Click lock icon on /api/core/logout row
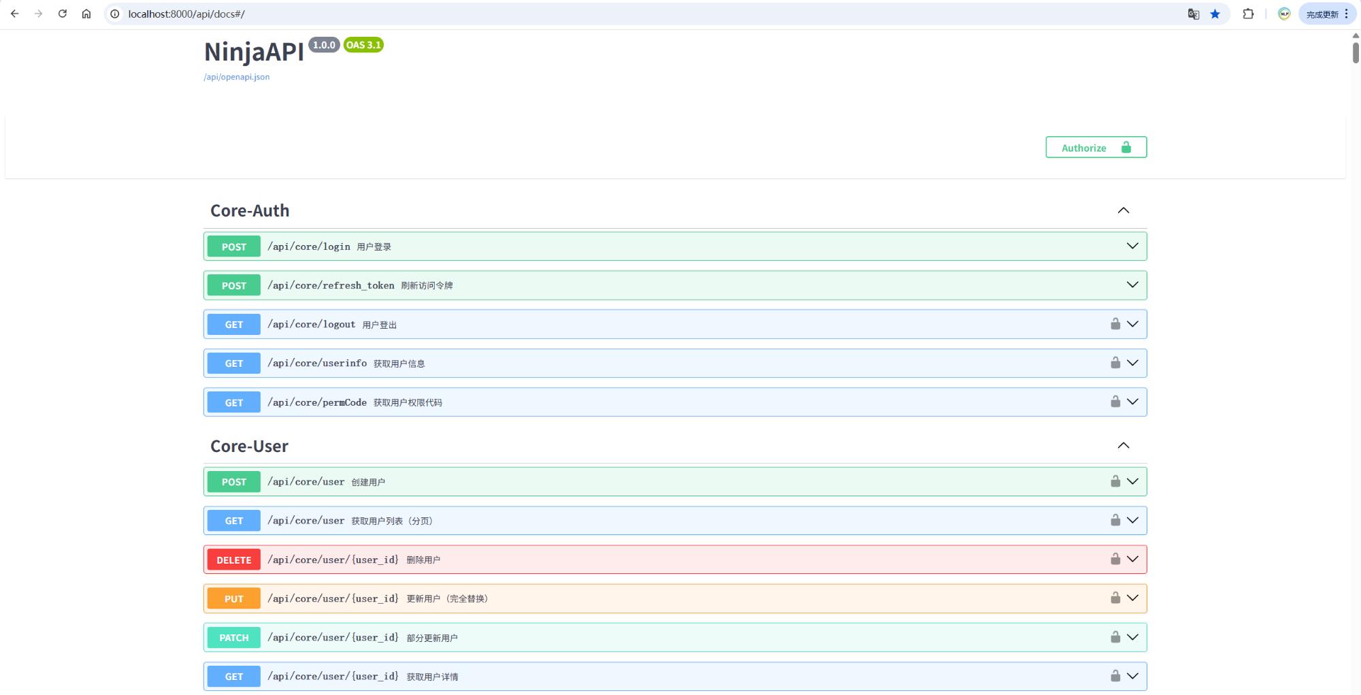1361x695 pixels. click(x=1115, y=323)
